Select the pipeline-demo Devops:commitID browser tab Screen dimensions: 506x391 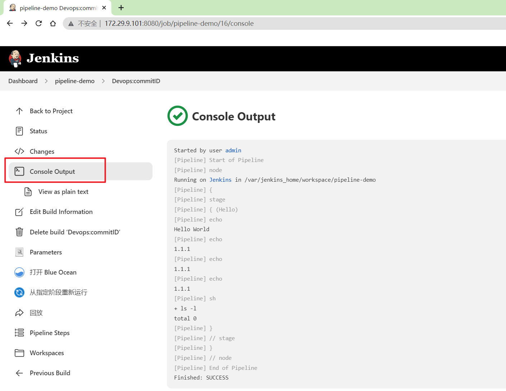[x=57, y=8]
